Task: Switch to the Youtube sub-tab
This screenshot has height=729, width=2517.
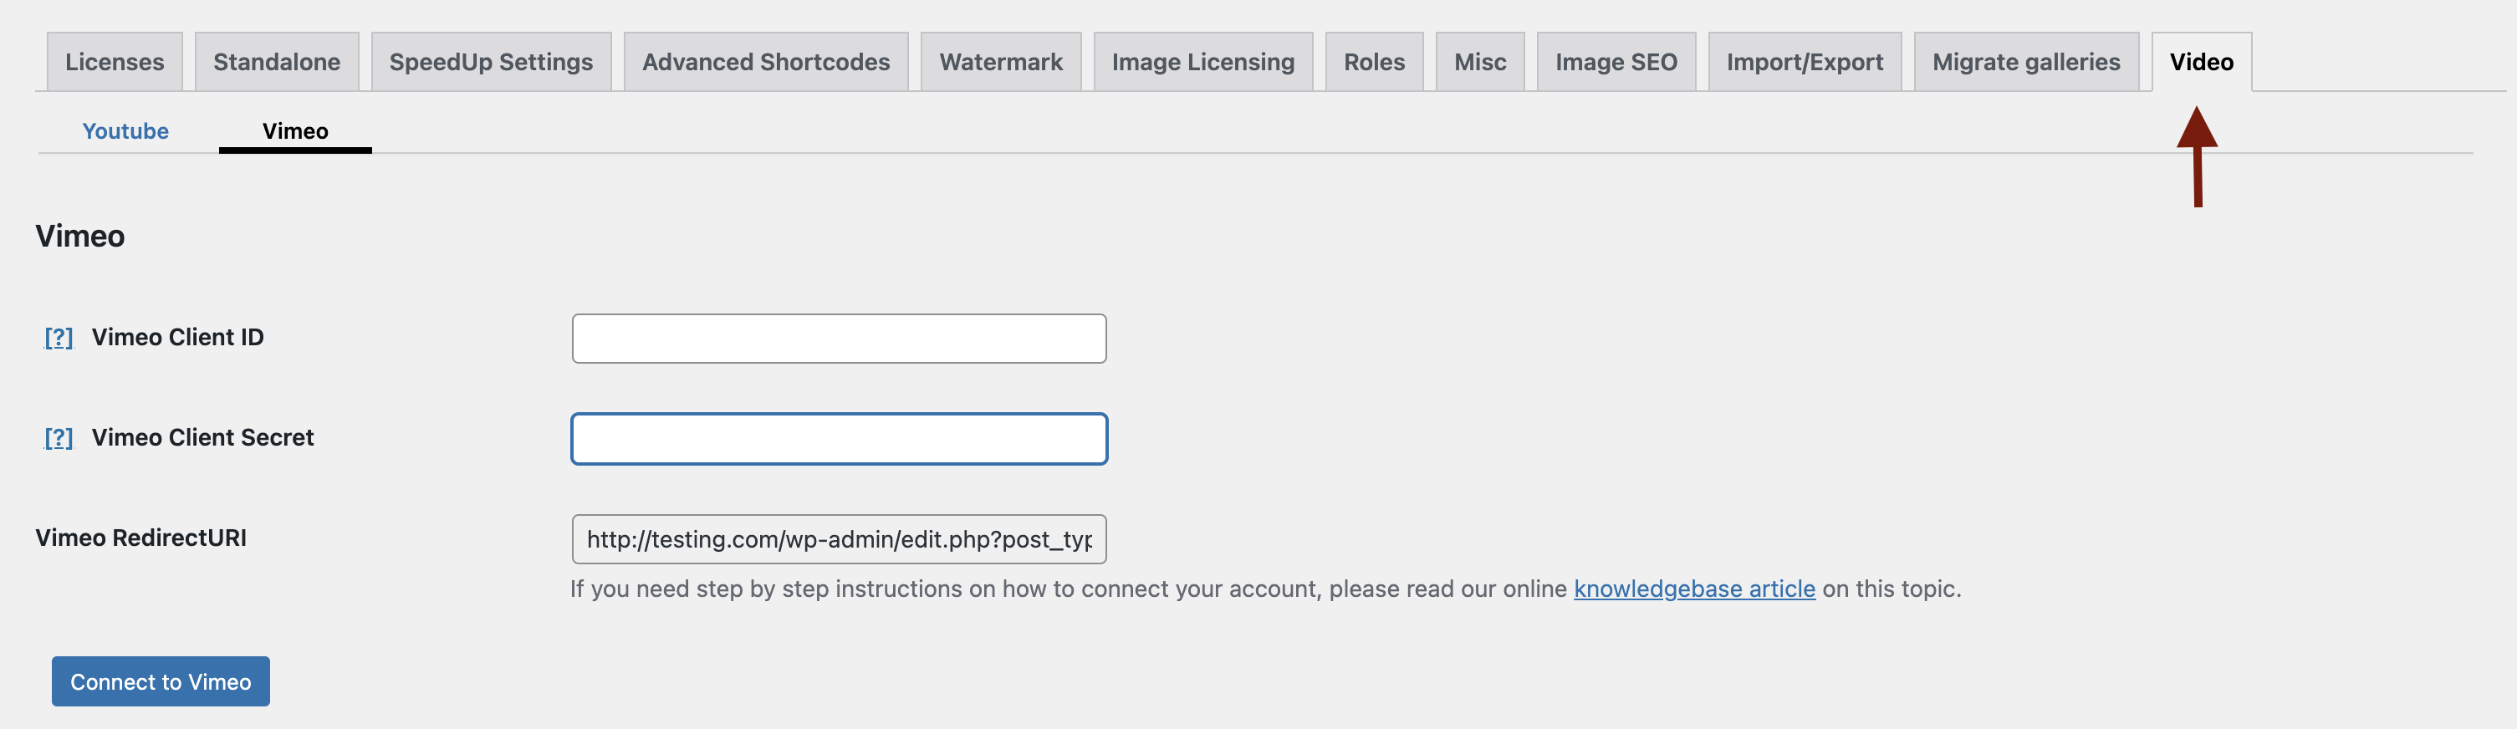Action: click(x=125, y=131)
